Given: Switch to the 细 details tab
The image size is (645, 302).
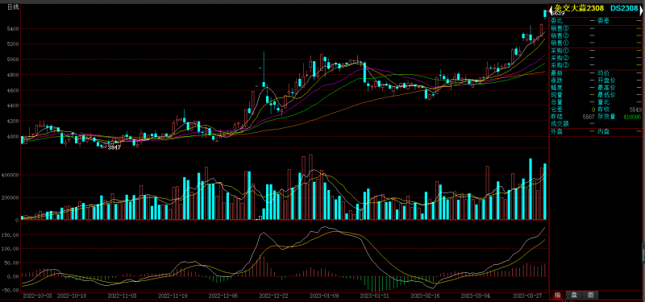Looking at the screenshot, I should (557, 295).
